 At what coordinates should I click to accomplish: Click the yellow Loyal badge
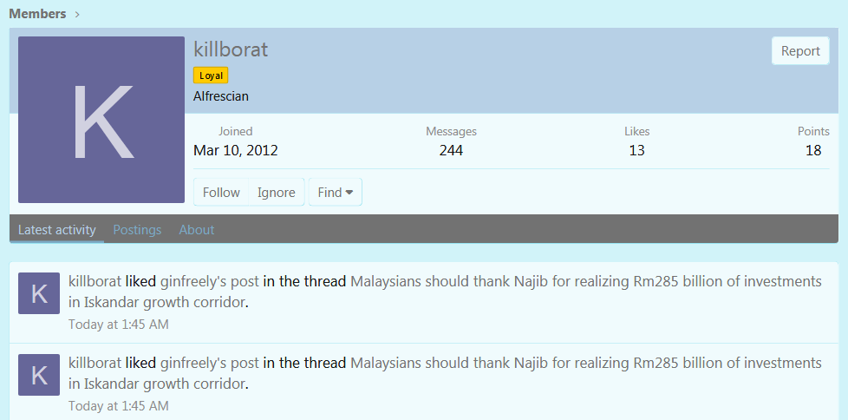click(x=211, y=75)
